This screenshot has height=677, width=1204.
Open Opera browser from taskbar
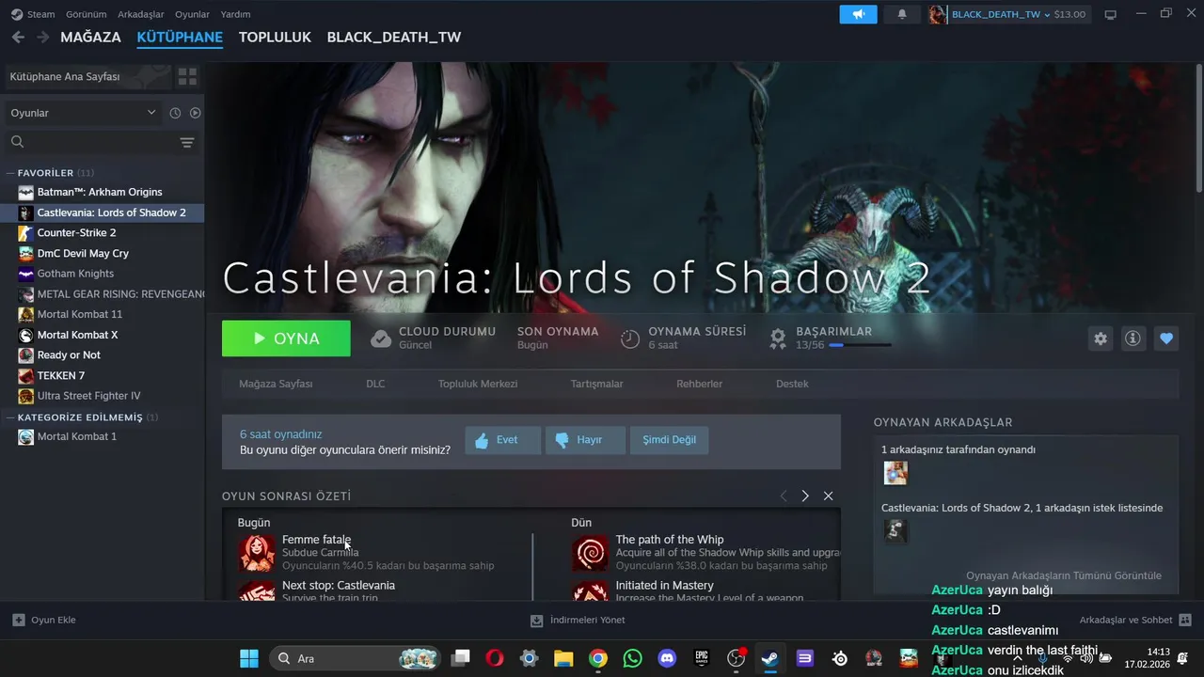click(495, 658)
